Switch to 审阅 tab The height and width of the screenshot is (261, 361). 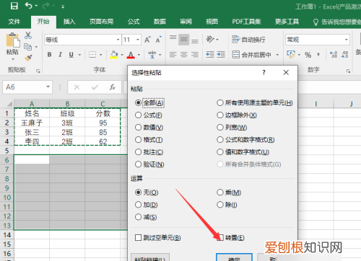click(186, 22)
